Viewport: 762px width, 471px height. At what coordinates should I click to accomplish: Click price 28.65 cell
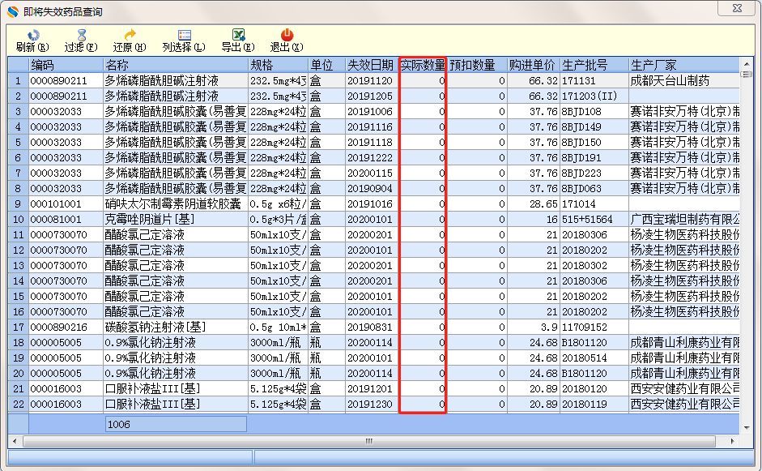click(534, 203)
